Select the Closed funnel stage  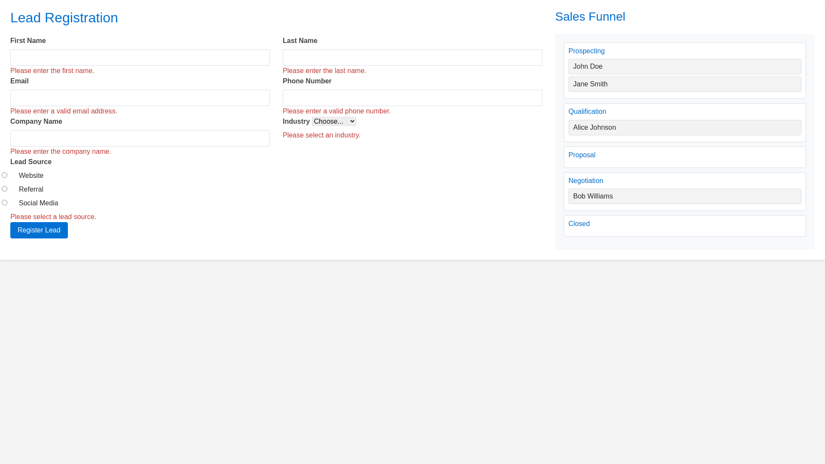pos(579,224)
